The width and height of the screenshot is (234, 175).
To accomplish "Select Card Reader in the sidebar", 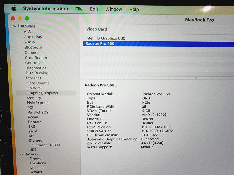I will pos(36,58).
